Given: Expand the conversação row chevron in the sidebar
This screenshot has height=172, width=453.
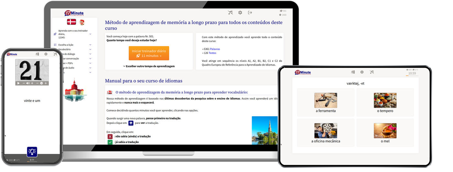Looking at the screenshot, I should (90, 59).
